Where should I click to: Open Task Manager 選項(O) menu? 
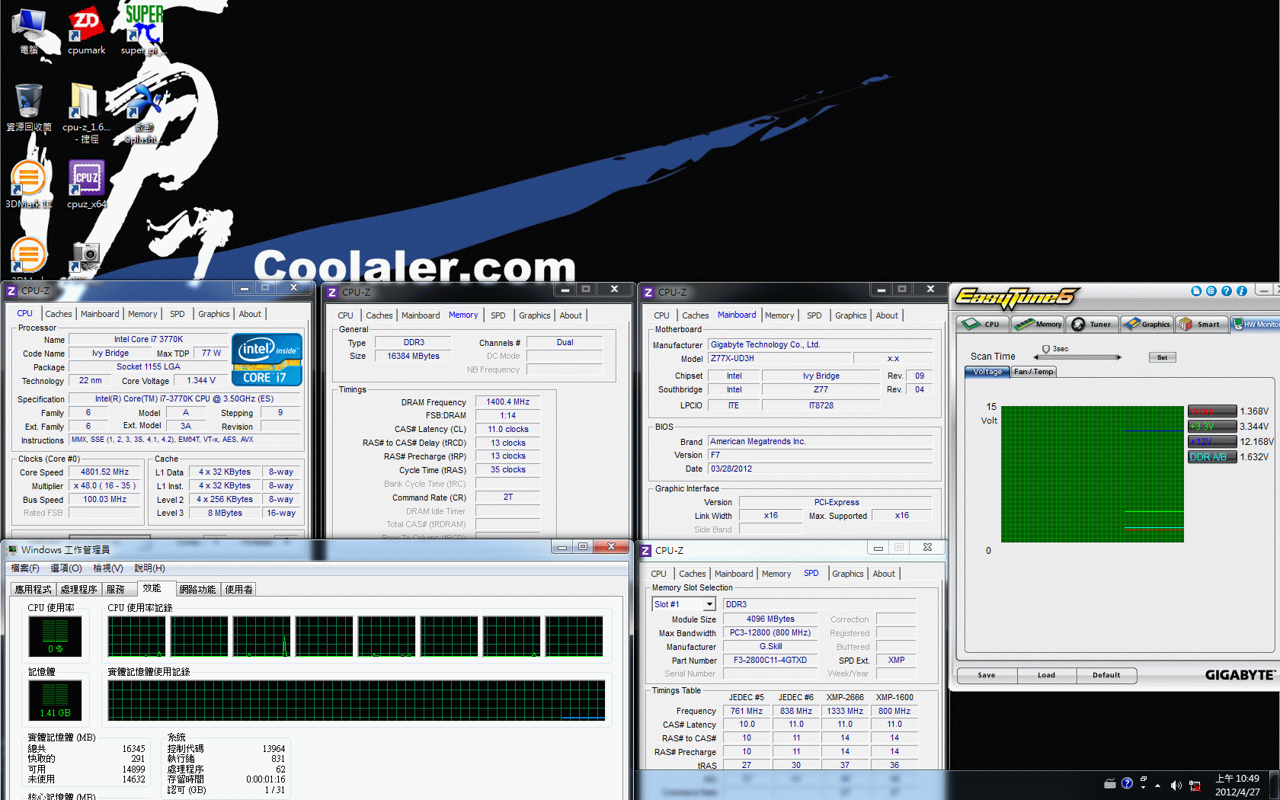point(66,568)
